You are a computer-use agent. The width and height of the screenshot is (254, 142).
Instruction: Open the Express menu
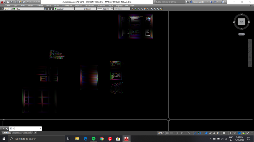pos(119,6)
